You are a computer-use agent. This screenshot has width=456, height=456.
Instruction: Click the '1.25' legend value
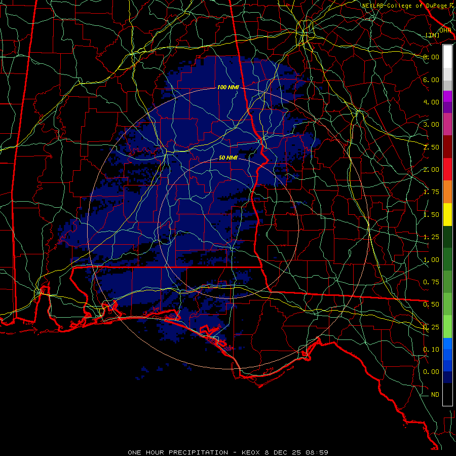point(431,237)
